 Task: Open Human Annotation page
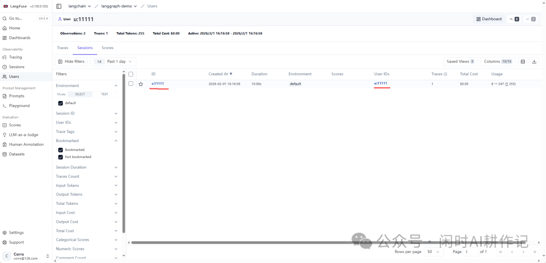point(26,145)
